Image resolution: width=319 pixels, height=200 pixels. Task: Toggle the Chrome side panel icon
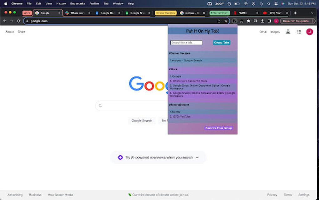(x=269, y=21)
